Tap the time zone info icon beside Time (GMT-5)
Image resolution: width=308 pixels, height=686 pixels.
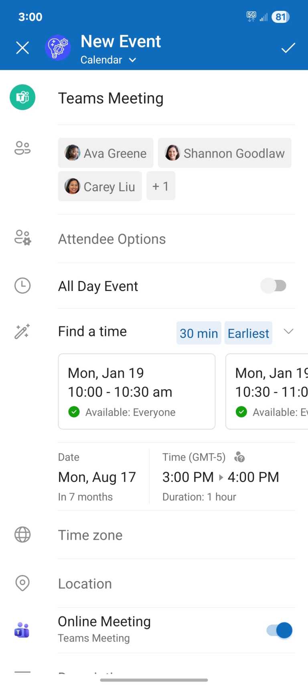click(239, 457)
